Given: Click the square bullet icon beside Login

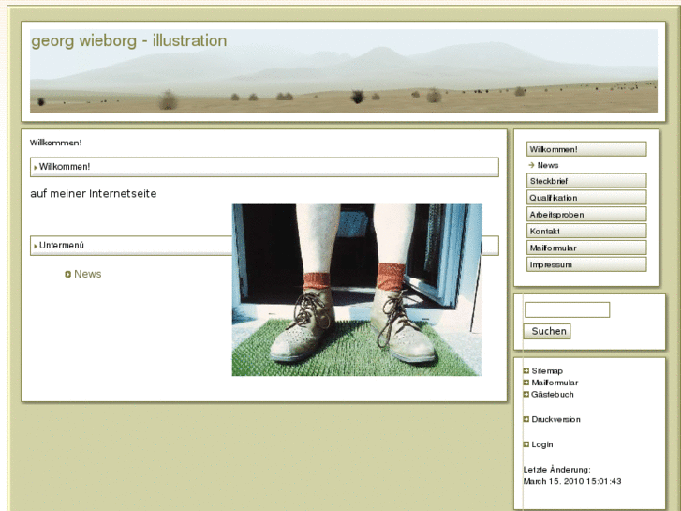Looking at the screenshot, I should [526, 444].
